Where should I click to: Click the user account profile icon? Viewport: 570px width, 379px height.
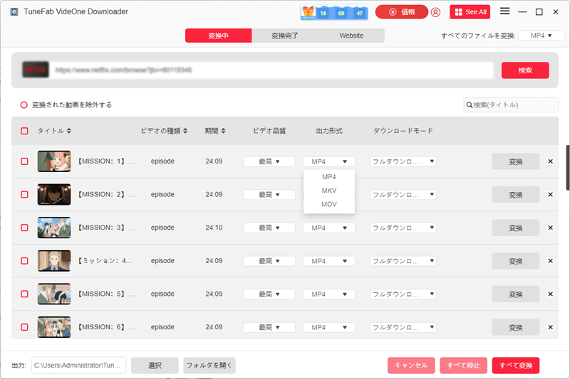pyautogui.click(x=435, y=12)
